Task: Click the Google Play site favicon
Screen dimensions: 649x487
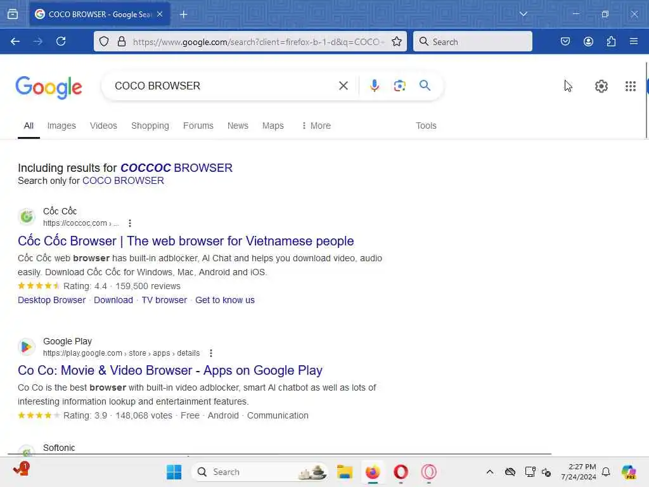Action: [x=27, y=347]
